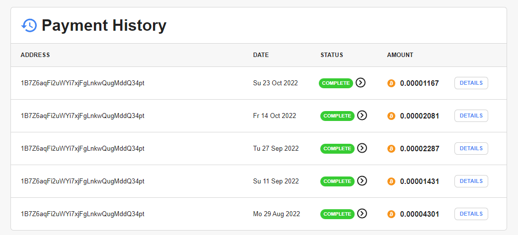Click the Address column header
Viewport: 518px width, 235px height.
(35, 55)
